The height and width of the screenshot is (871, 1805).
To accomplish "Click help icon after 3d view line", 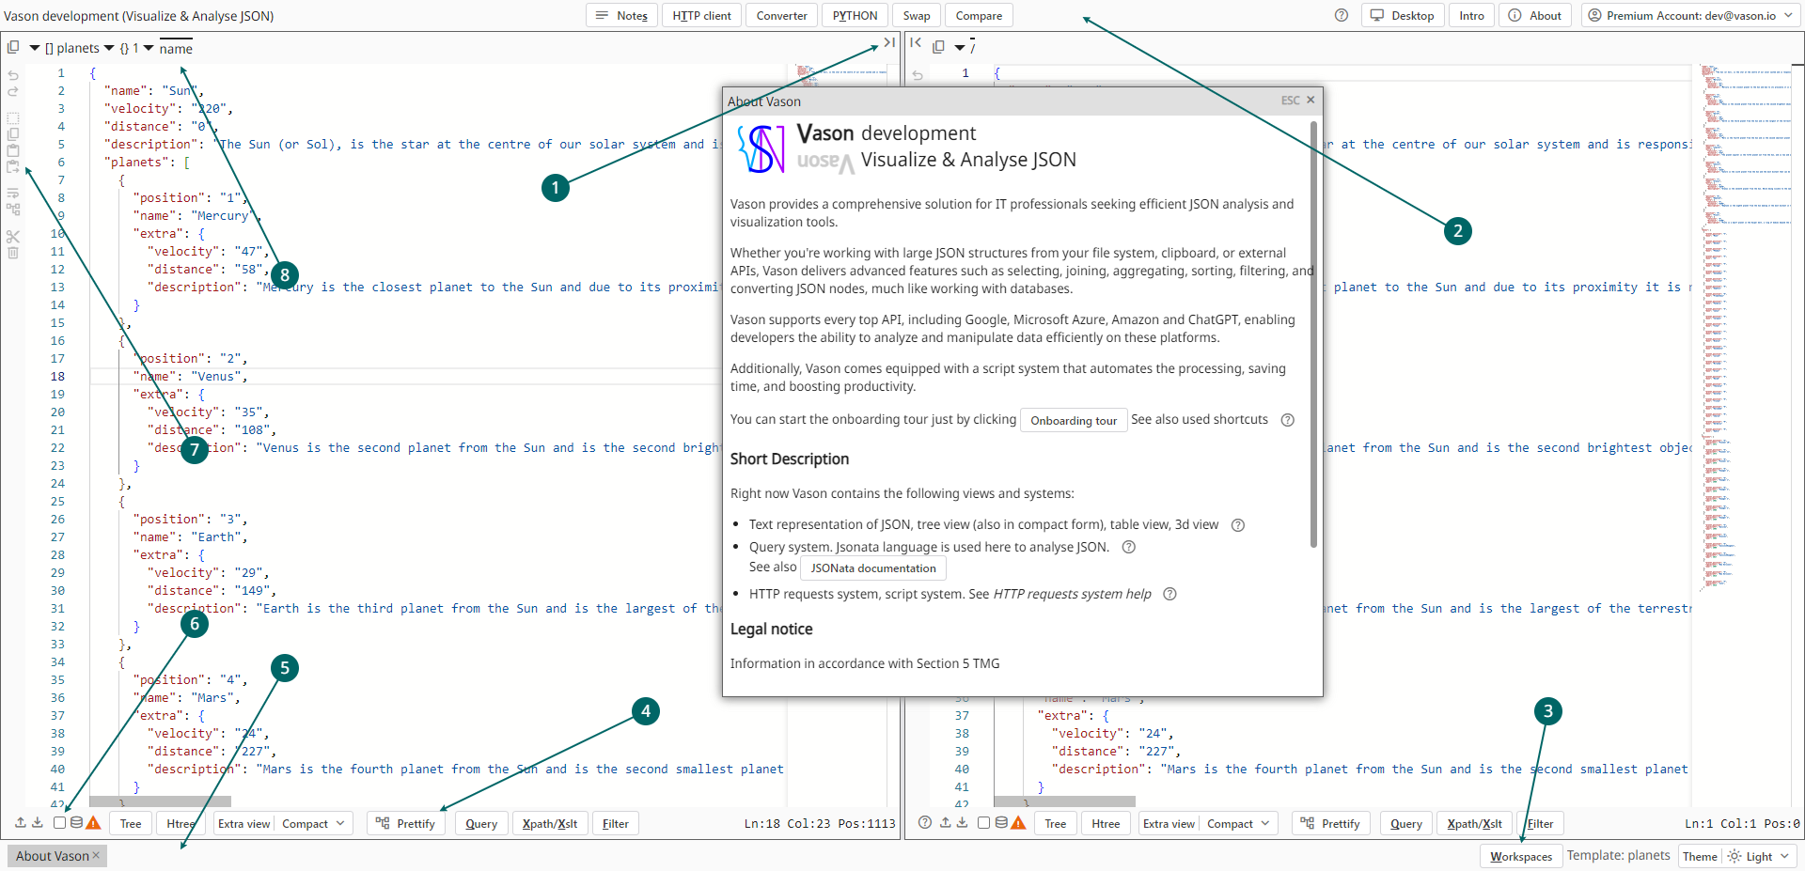I will pyautogui.click(x=1238, y=525).
